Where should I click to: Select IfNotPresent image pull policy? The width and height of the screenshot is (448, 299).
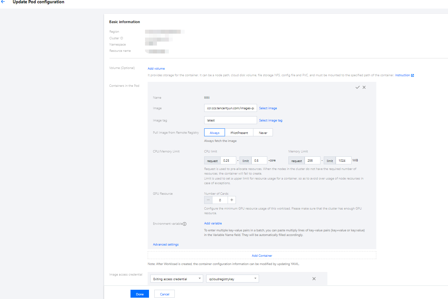click(x=239, y=133)
